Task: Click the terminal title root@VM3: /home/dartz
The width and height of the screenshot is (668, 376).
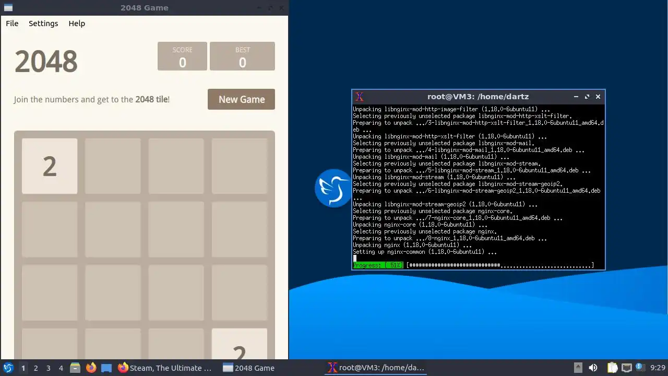Action: tap(478, 97)
